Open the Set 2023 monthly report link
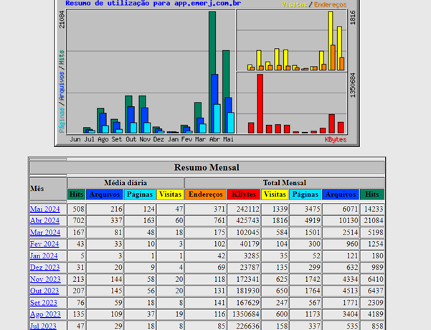Image resolution: width=431 pixels, height=330 pixels. [x=44, y=303]
